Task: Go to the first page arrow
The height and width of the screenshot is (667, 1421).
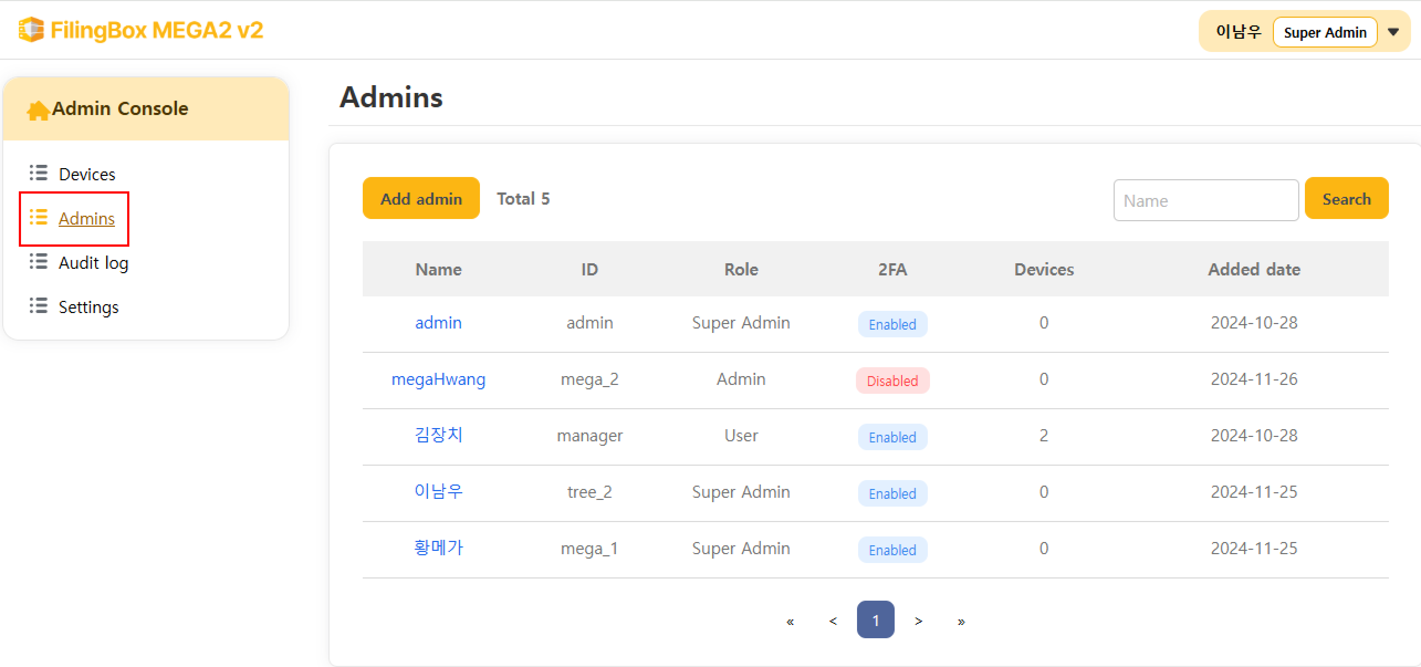Action: click(790, 621)
